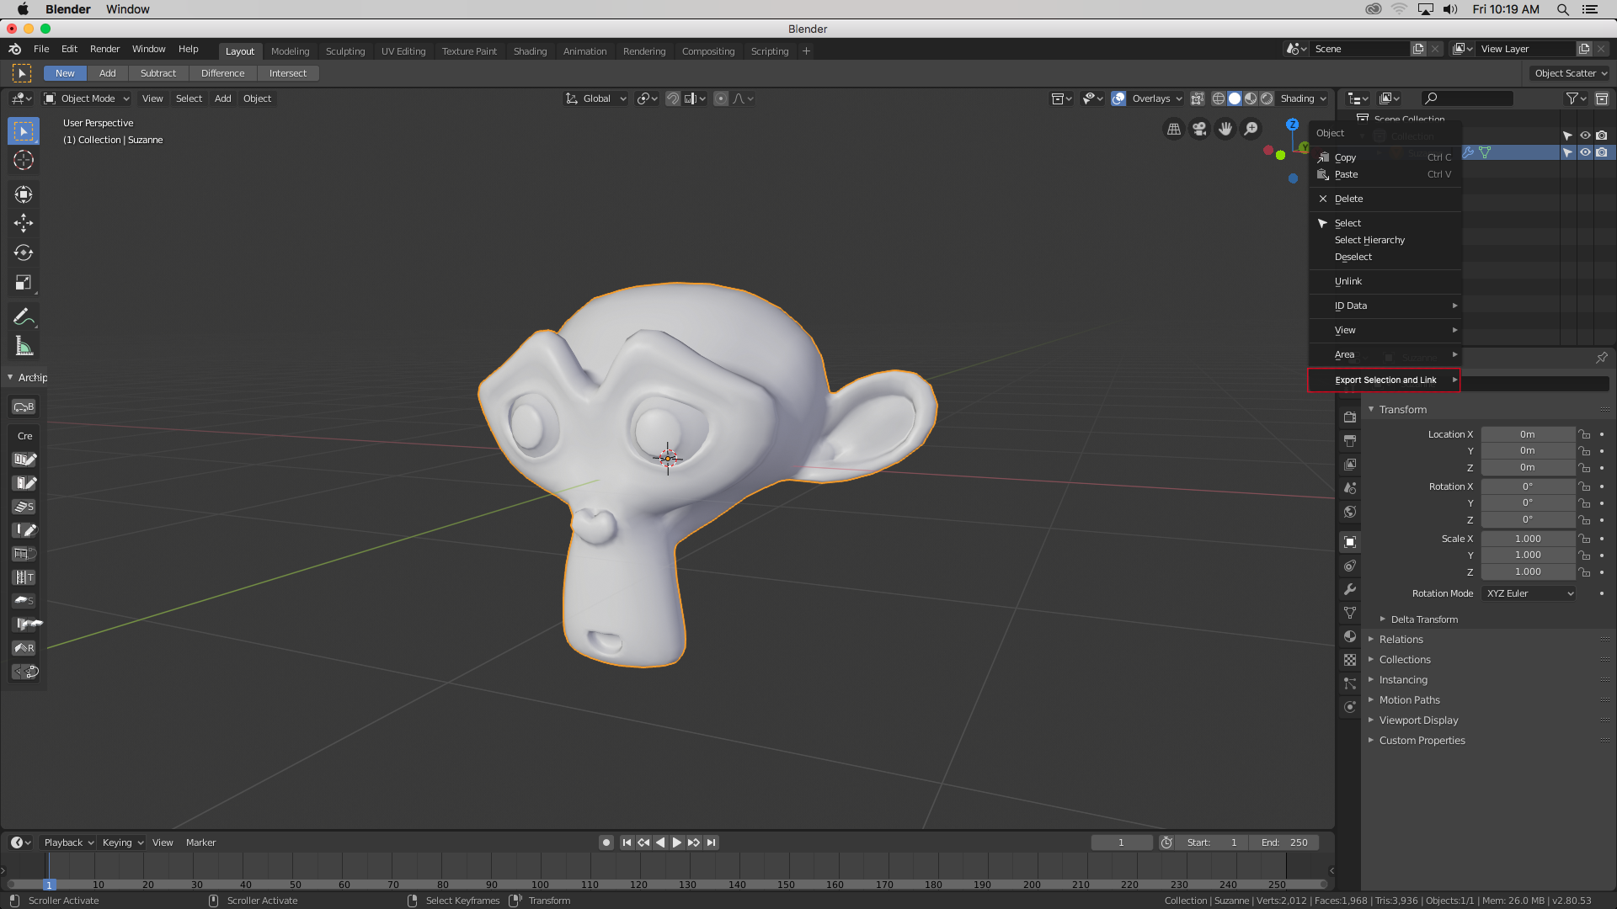The image size is (1617, 909).
Task: Choose Delete from the Object context menu
Action: click(x=1385, y=199)
